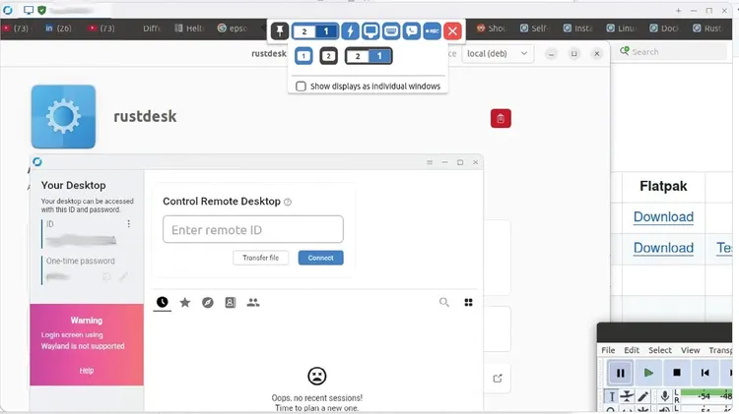The height and width of the screenshot is (414, 739).
Task: Switch to the 'Self' browser tab
Action: click(534, 29)
